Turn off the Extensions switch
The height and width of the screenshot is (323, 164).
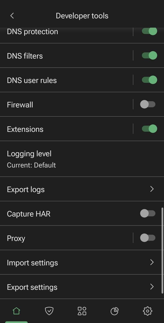149,128
